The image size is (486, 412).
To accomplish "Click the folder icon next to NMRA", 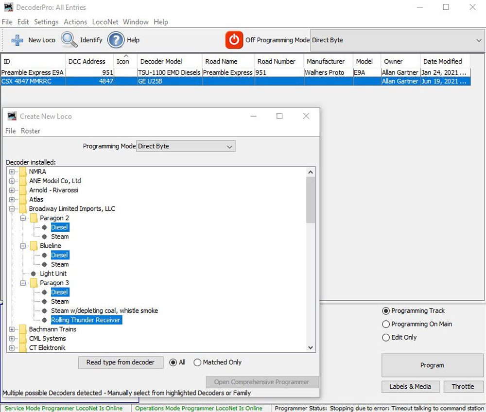I will pos(22,172).
